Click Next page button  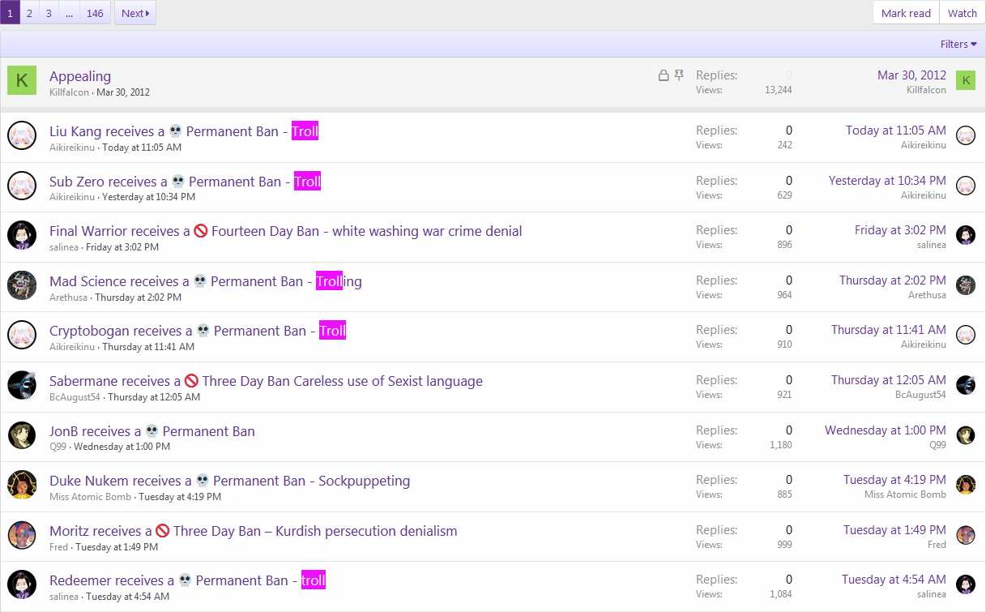click(x=135, y=13)
